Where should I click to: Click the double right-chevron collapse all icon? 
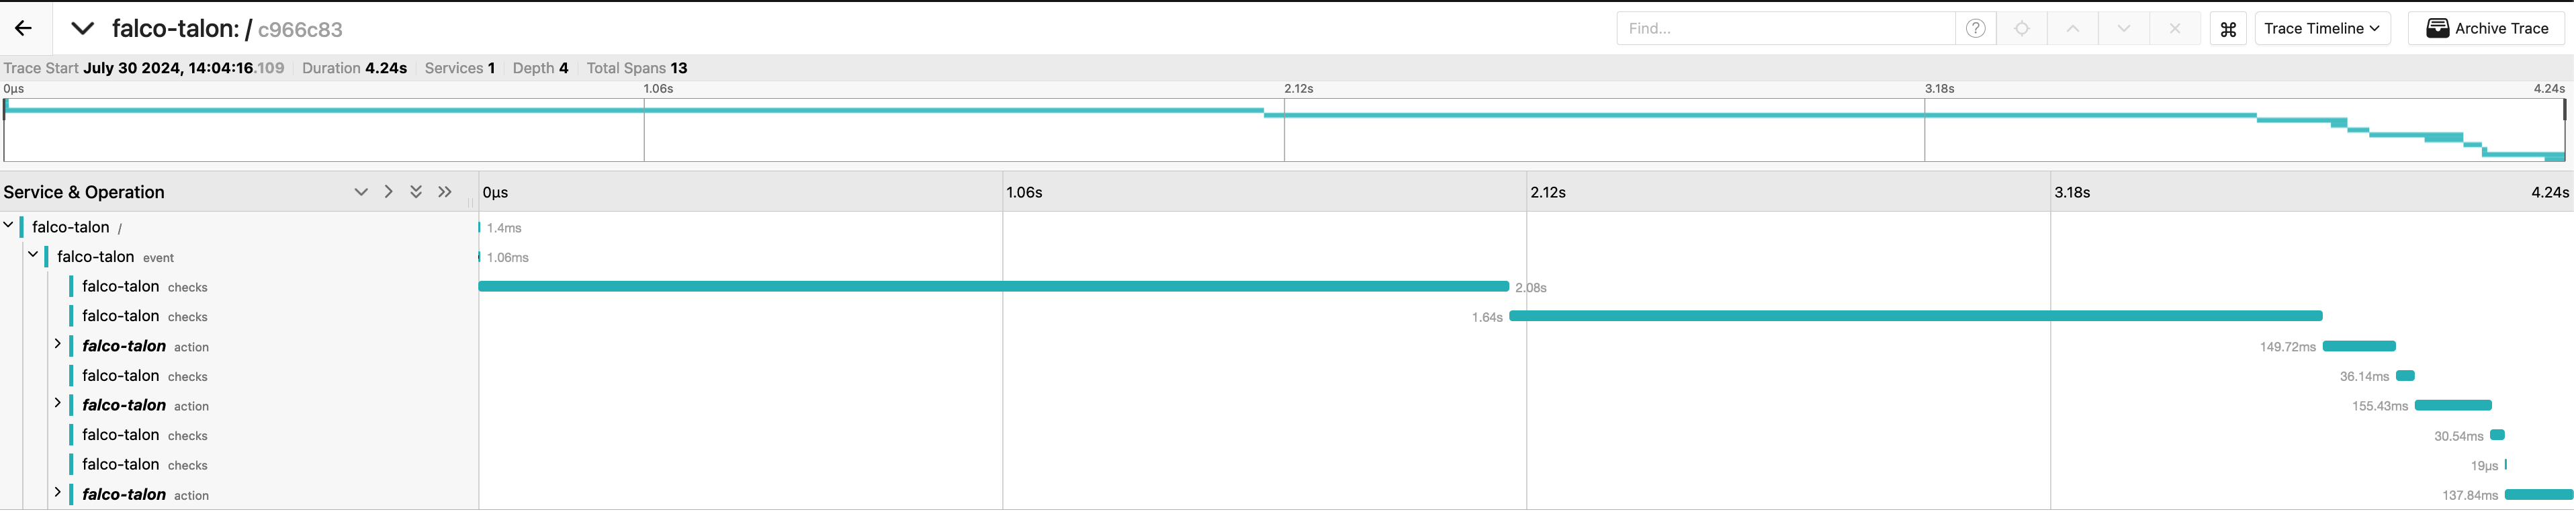pyautogui.click(x=445, y=192)
